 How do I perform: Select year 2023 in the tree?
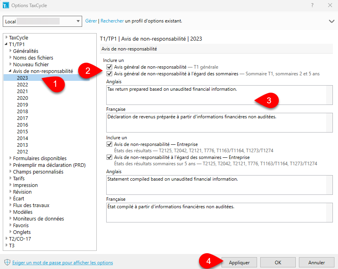click(x=23, y=78)
